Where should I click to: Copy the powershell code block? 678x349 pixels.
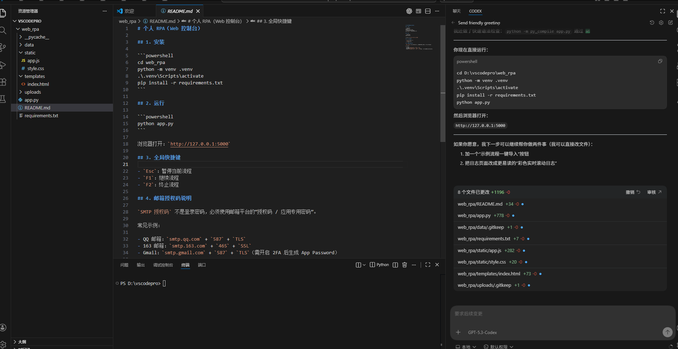(660, 61)
